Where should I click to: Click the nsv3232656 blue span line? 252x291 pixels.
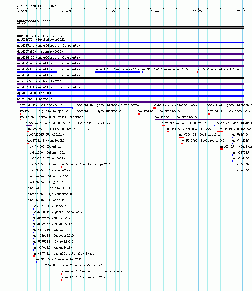[46, 108]
